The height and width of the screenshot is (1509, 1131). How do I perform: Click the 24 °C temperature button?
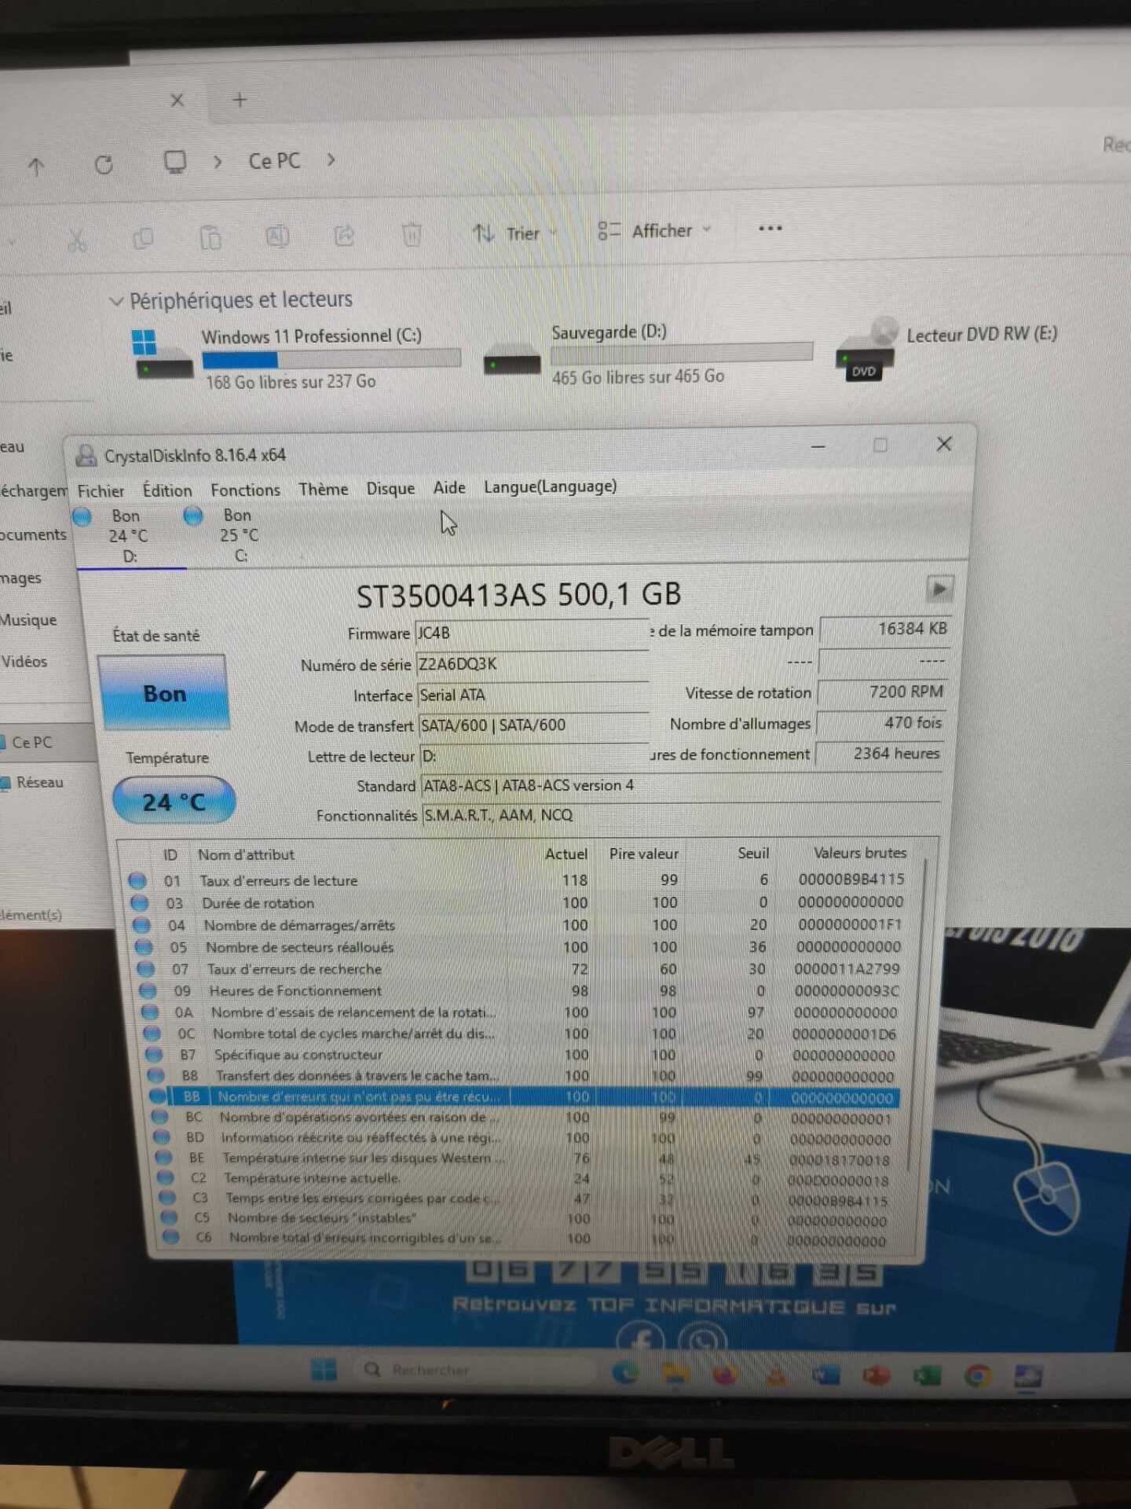pos(174,801)
